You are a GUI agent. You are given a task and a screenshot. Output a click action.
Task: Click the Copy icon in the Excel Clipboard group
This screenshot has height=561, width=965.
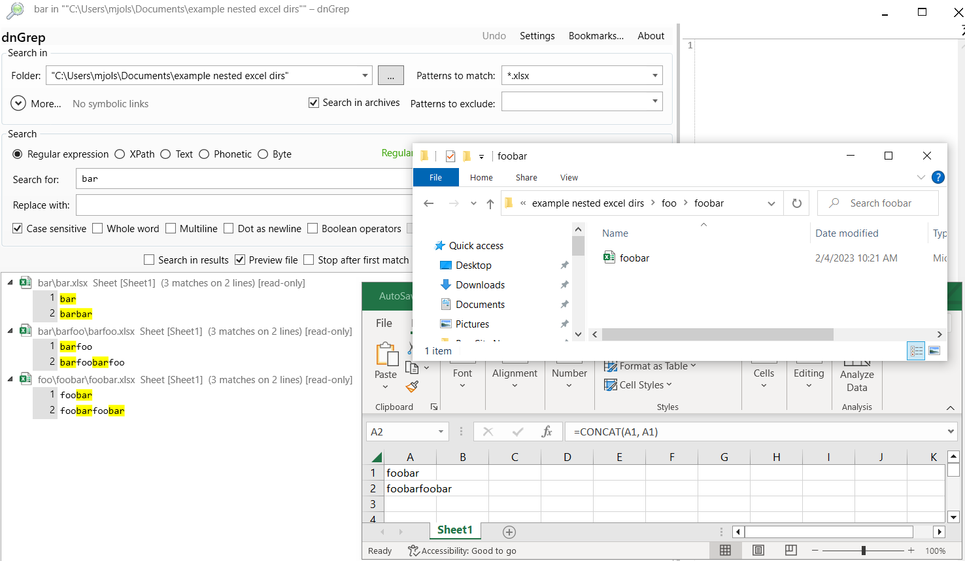pos(412,368)
